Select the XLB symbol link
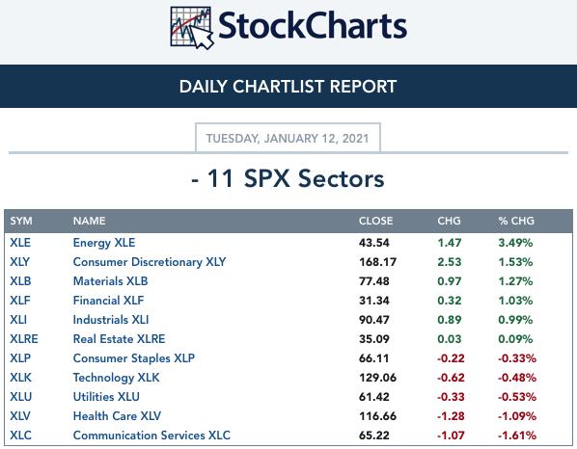Viewport: 577px width, 449px height. [20, 281]
